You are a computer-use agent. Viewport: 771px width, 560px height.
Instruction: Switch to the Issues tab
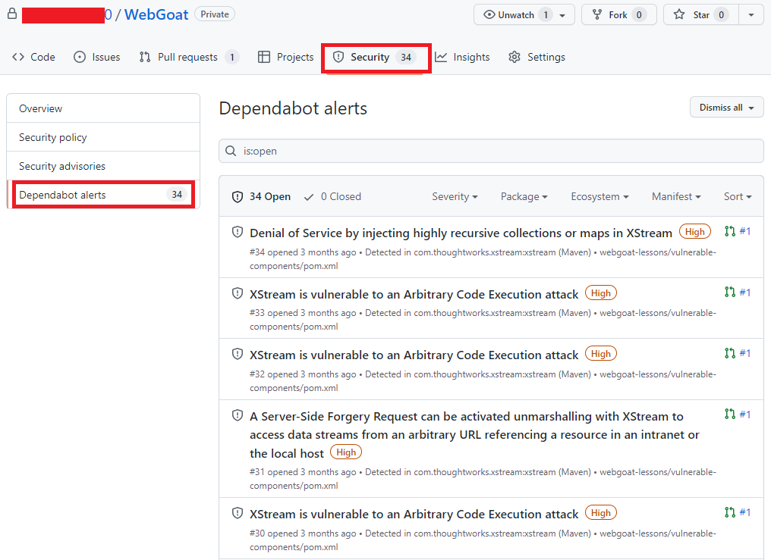tap(97, 57)
